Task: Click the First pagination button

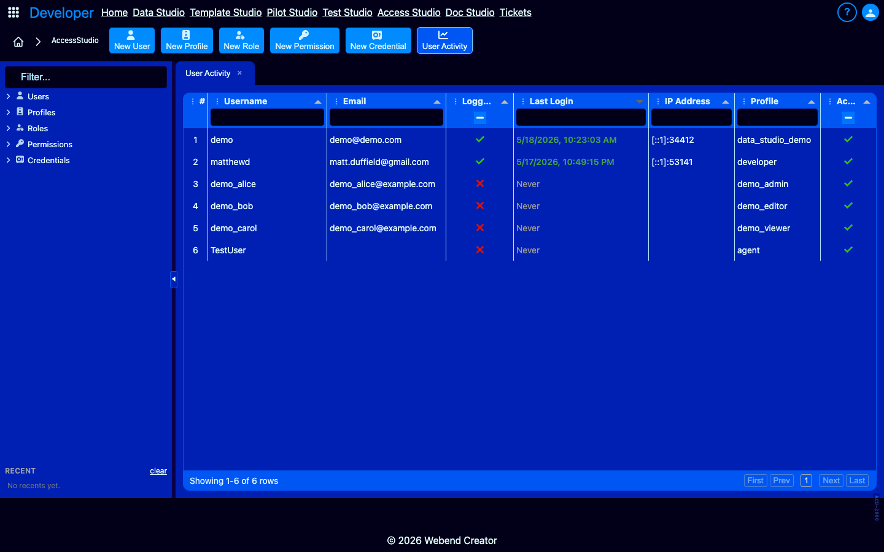Action: pos(755,481)
